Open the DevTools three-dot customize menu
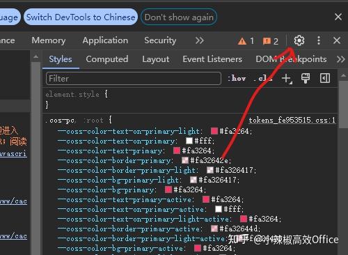The image size is (348, 255). click(319, 40)
